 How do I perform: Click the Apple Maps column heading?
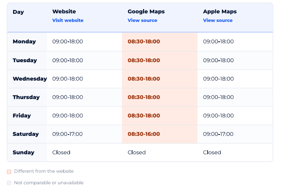[x=220, y=12]
